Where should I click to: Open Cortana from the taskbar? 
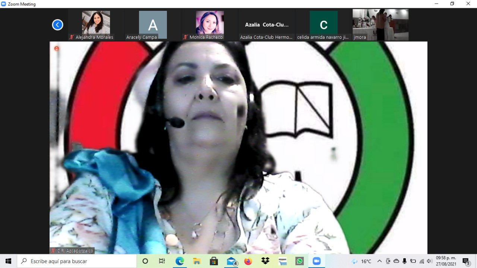(145, 261)
